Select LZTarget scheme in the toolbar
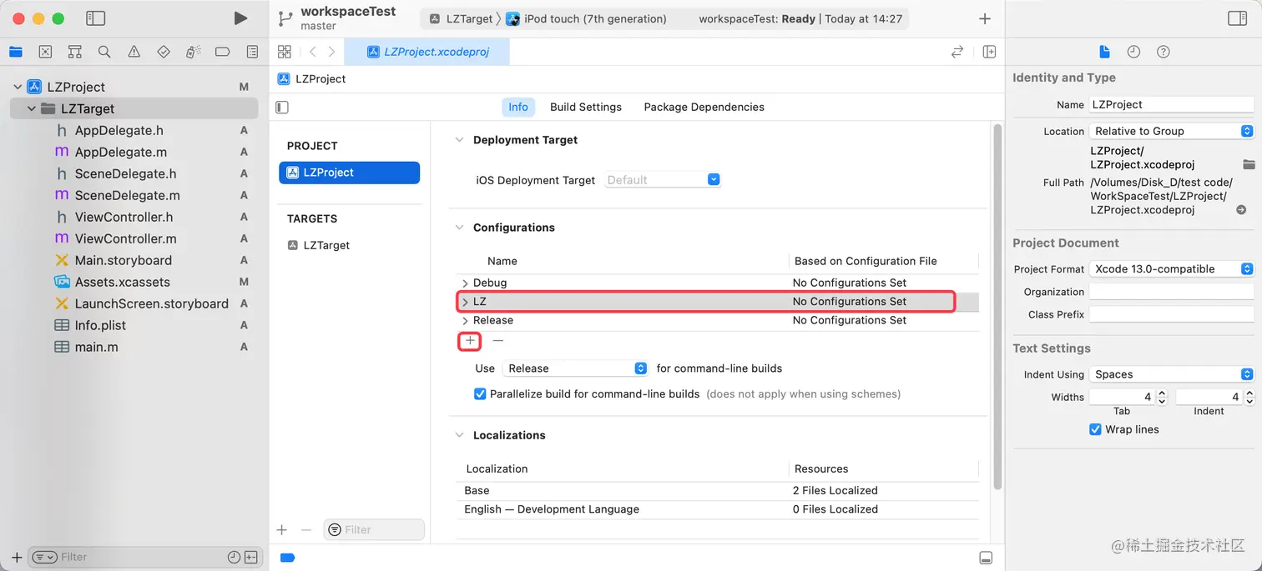 point(462,18)
